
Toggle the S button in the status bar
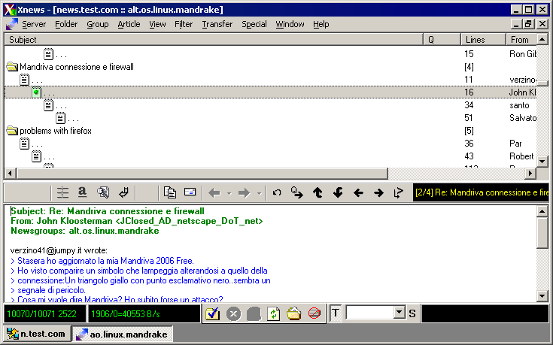tap(412, 313)
